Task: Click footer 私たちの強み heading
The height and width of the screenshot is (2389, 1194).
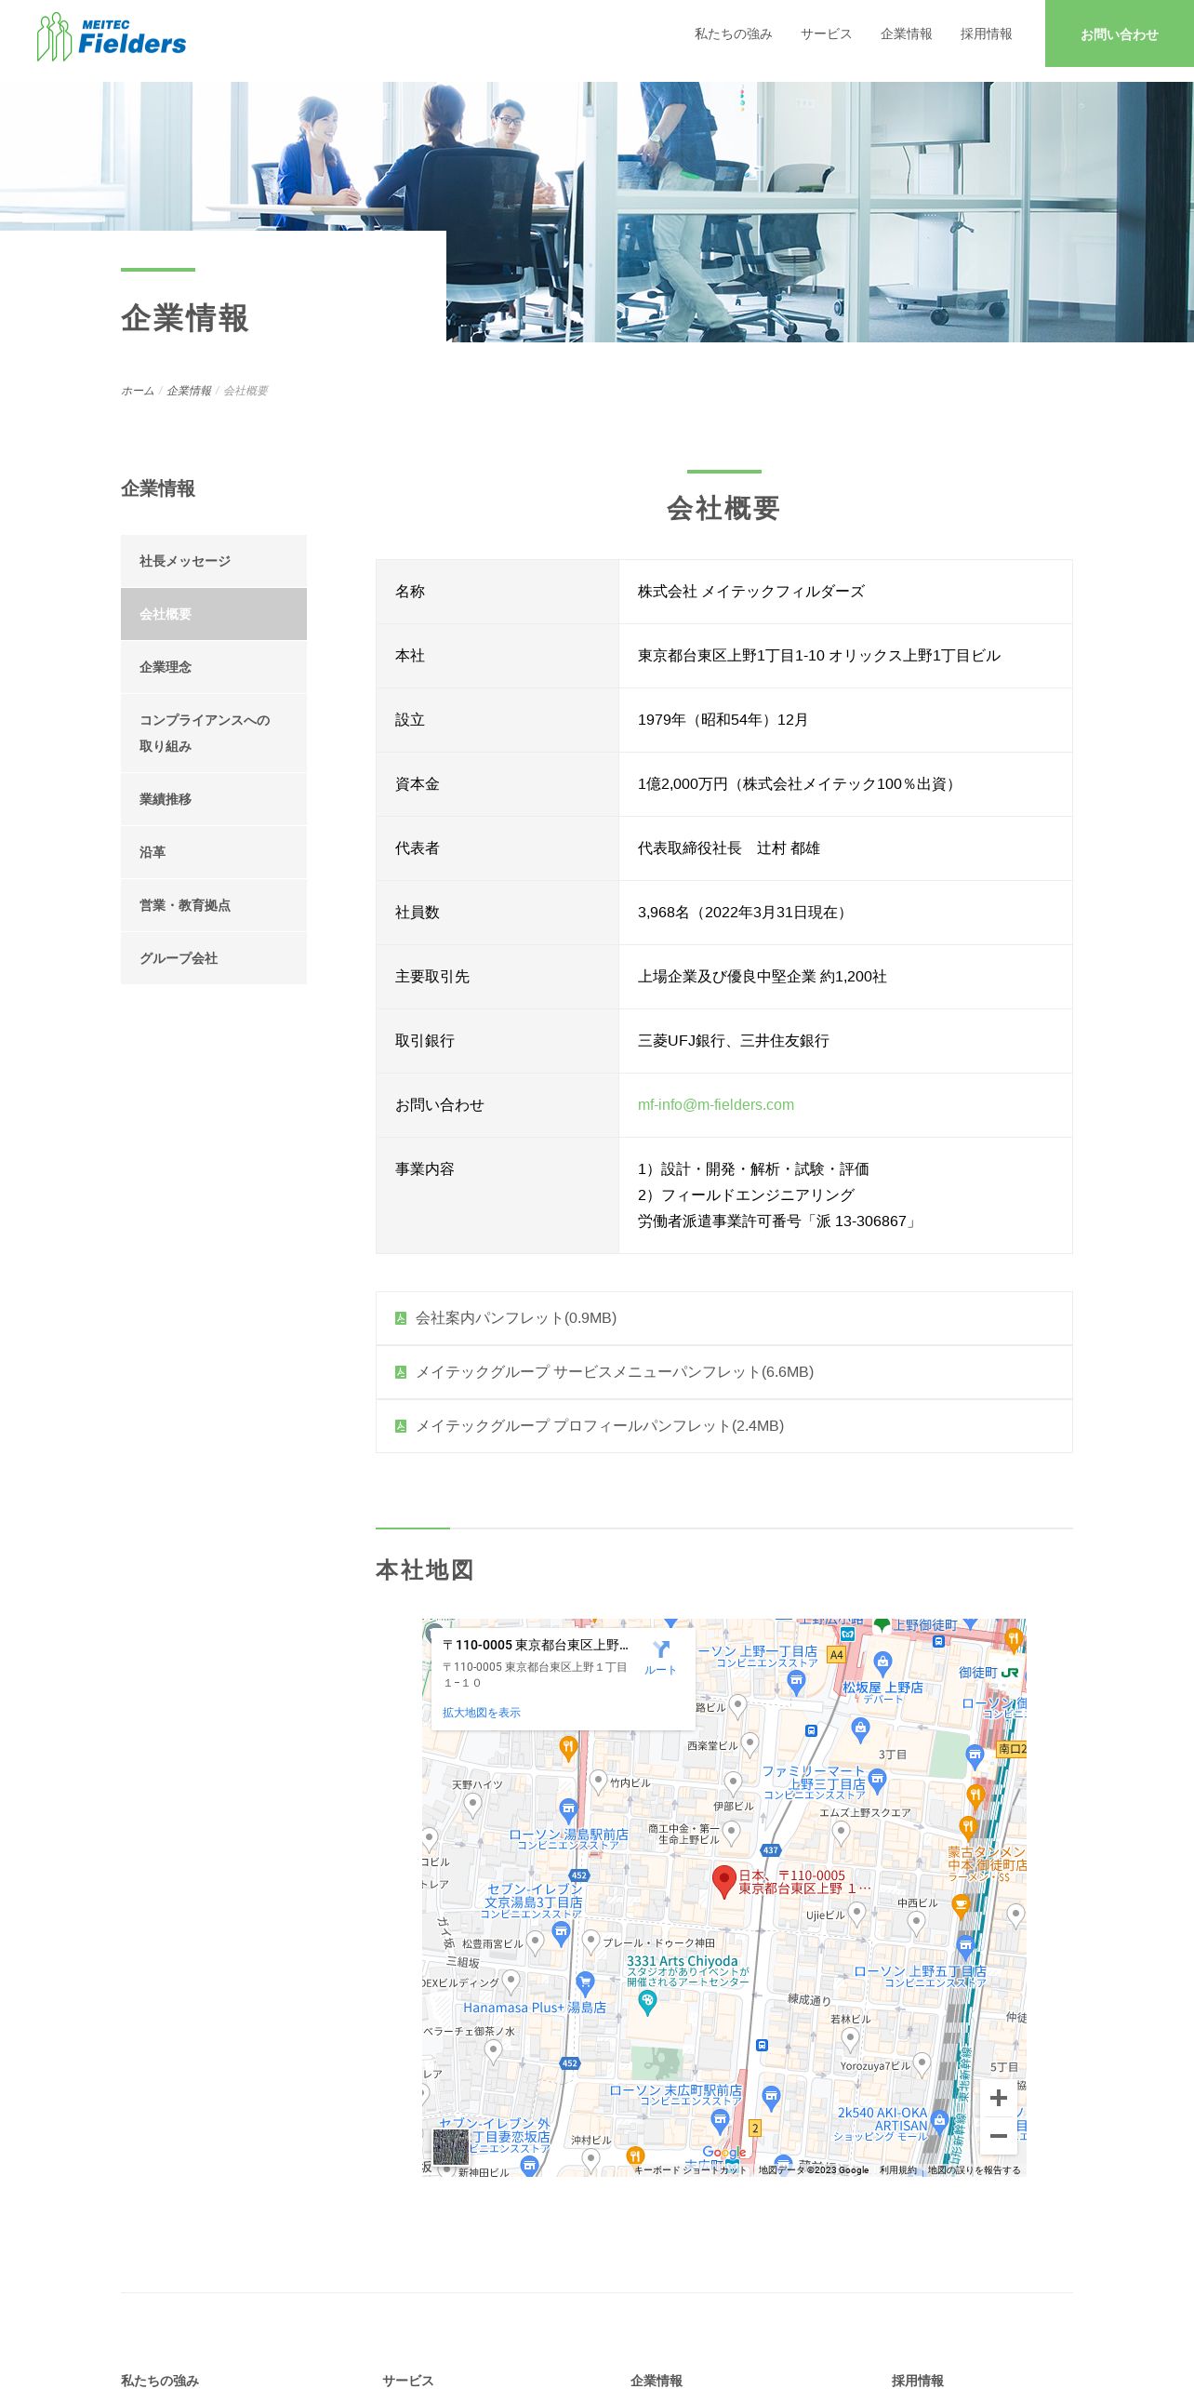Action: pyautogui.click(x=160, y=2380)
